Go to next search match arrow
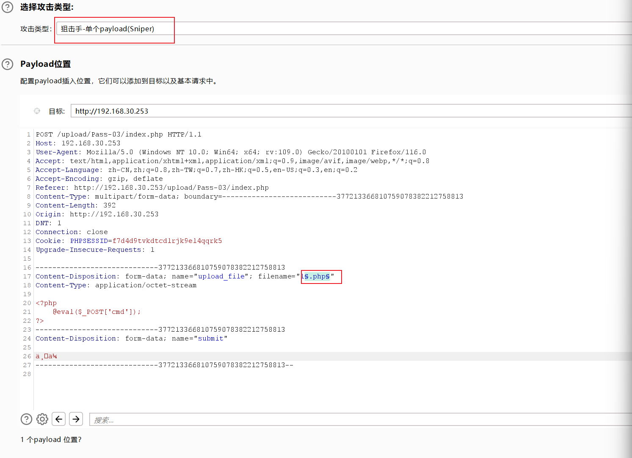The width and height of the screenshot is (632, 458). (x=76, y=419)
